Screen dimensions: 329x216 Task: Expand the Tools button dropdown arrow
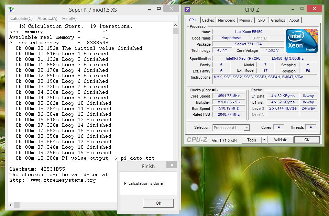(x=264, y=140)
